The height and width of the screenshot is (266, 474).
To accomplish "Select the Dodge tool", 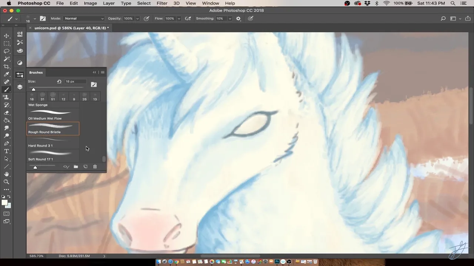I will [7, 136].
